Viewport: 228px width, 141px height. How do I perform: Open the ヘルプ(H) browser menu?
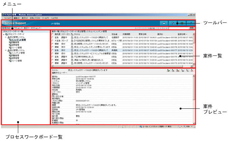click(54, 18)
